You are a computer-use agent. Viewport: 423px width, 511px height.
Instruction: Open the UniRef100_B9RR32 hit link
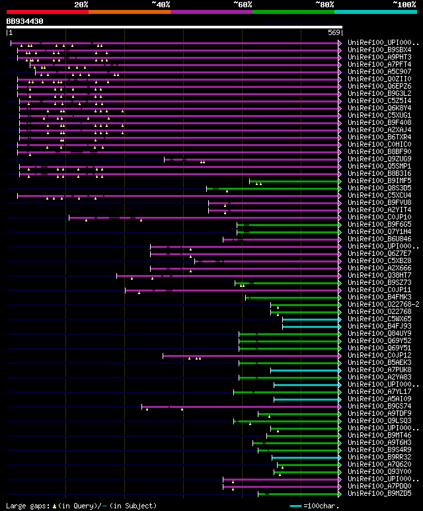pyautogui.click(x=379, y=457)
